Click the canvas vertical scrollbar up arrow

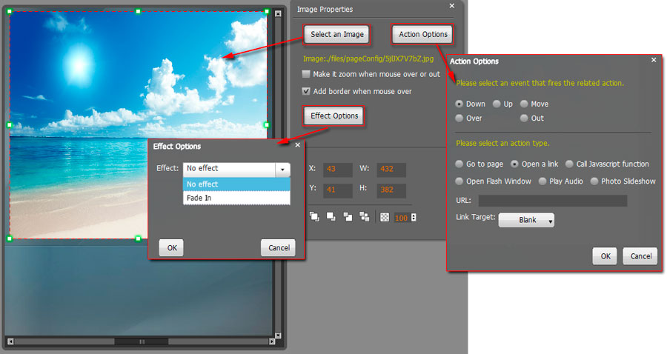278,13
